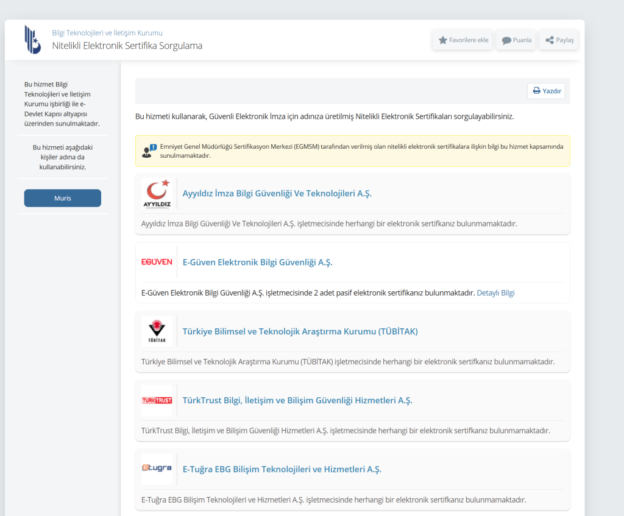The height and width of the screenshot is (516, 624).
Task: Select the Muris button in sidebar
Action: click(x=62, y=198)
